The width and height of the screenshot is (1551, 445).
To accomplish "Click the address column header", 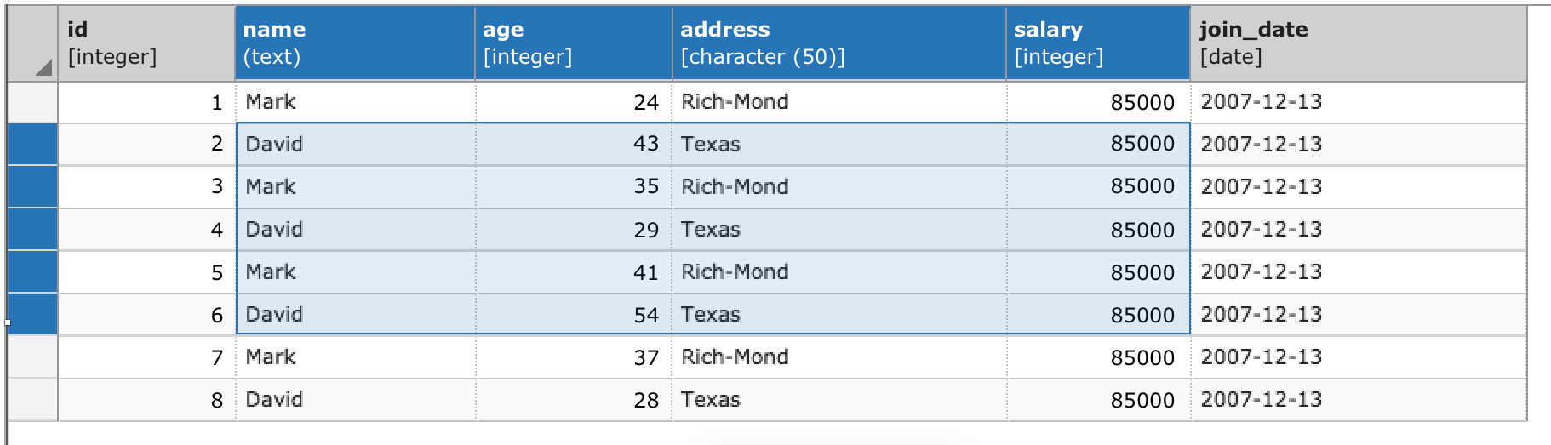I will [838, 43].
